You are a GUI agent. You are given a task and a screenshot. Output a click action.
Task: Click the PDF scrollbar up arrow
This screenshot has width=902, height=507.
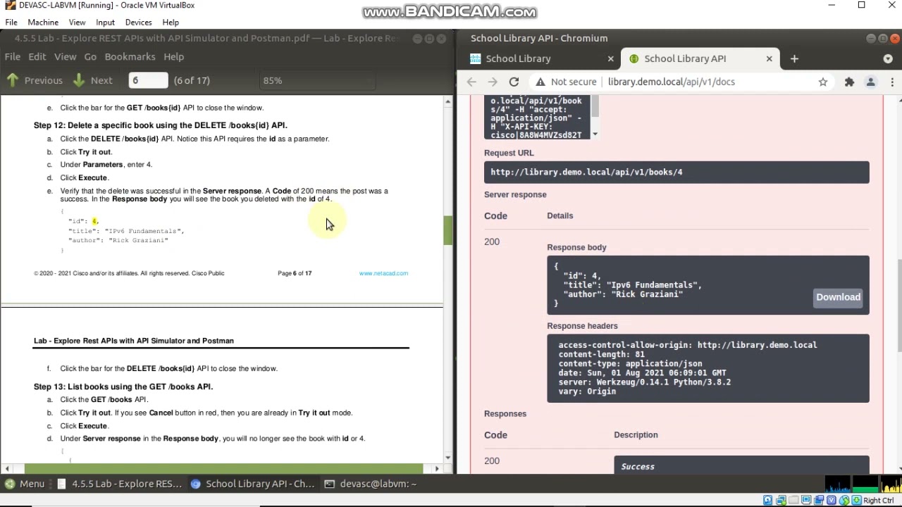[x=447, y=102]
